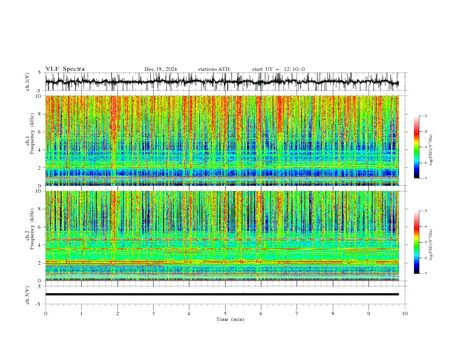
Task: Click the '-5' tick on ch.3(V) axis
Action: click(x=39, y=304)
